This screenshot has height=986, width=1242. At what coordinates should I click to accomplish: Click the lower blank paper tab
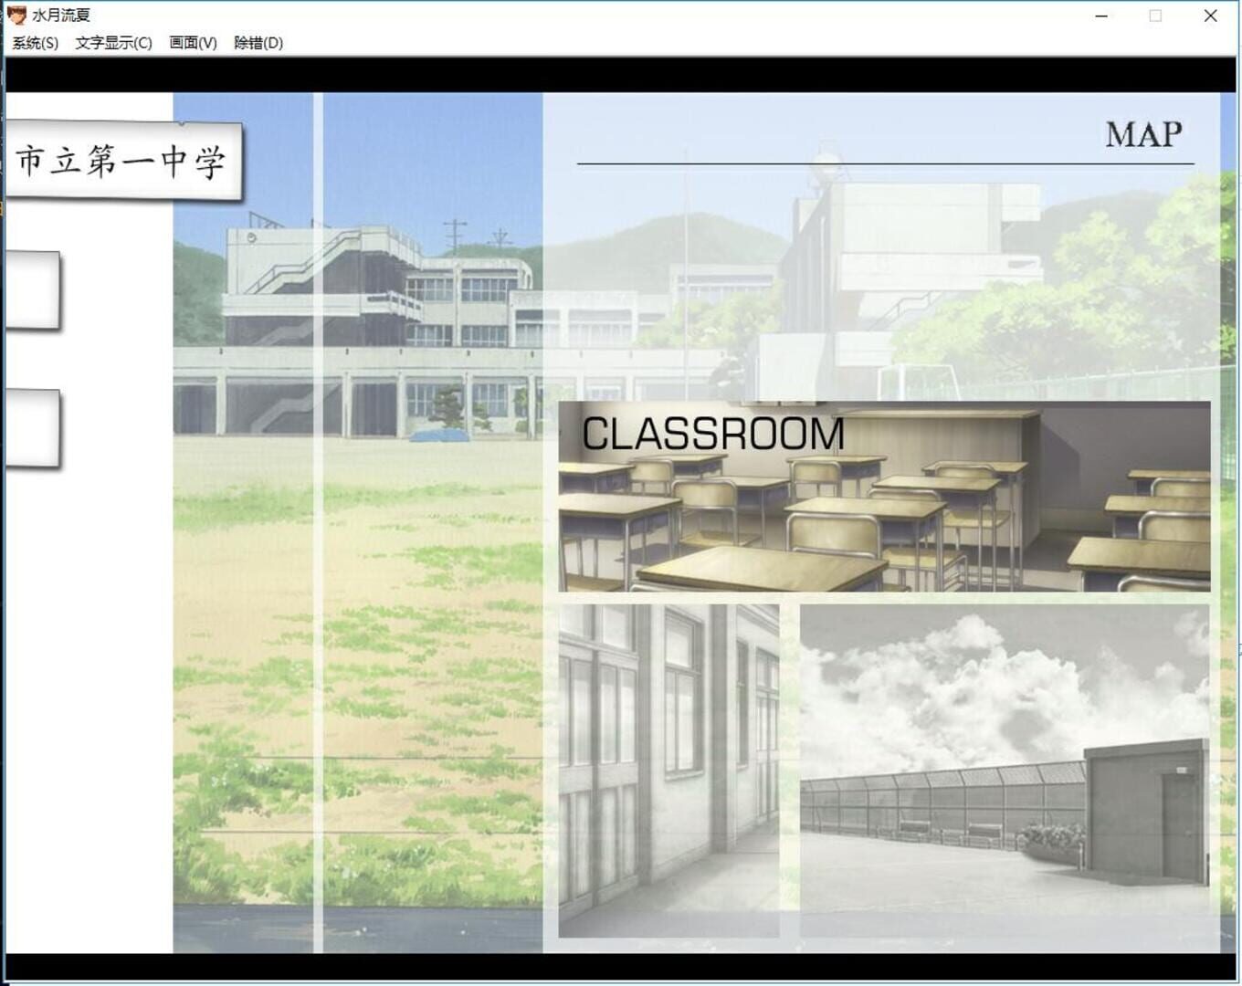tap(32, 429)
